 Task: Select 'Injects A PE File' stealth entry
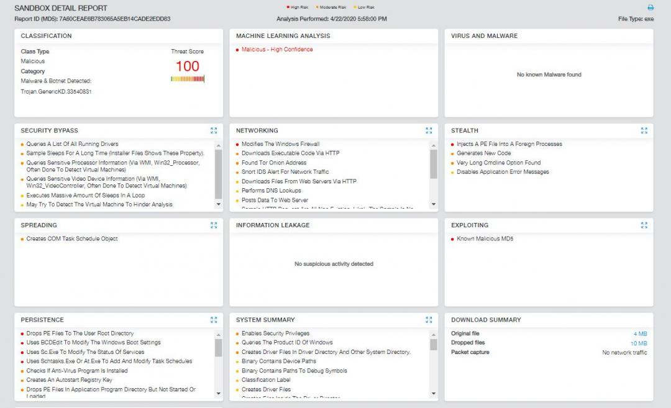(509, 144)
